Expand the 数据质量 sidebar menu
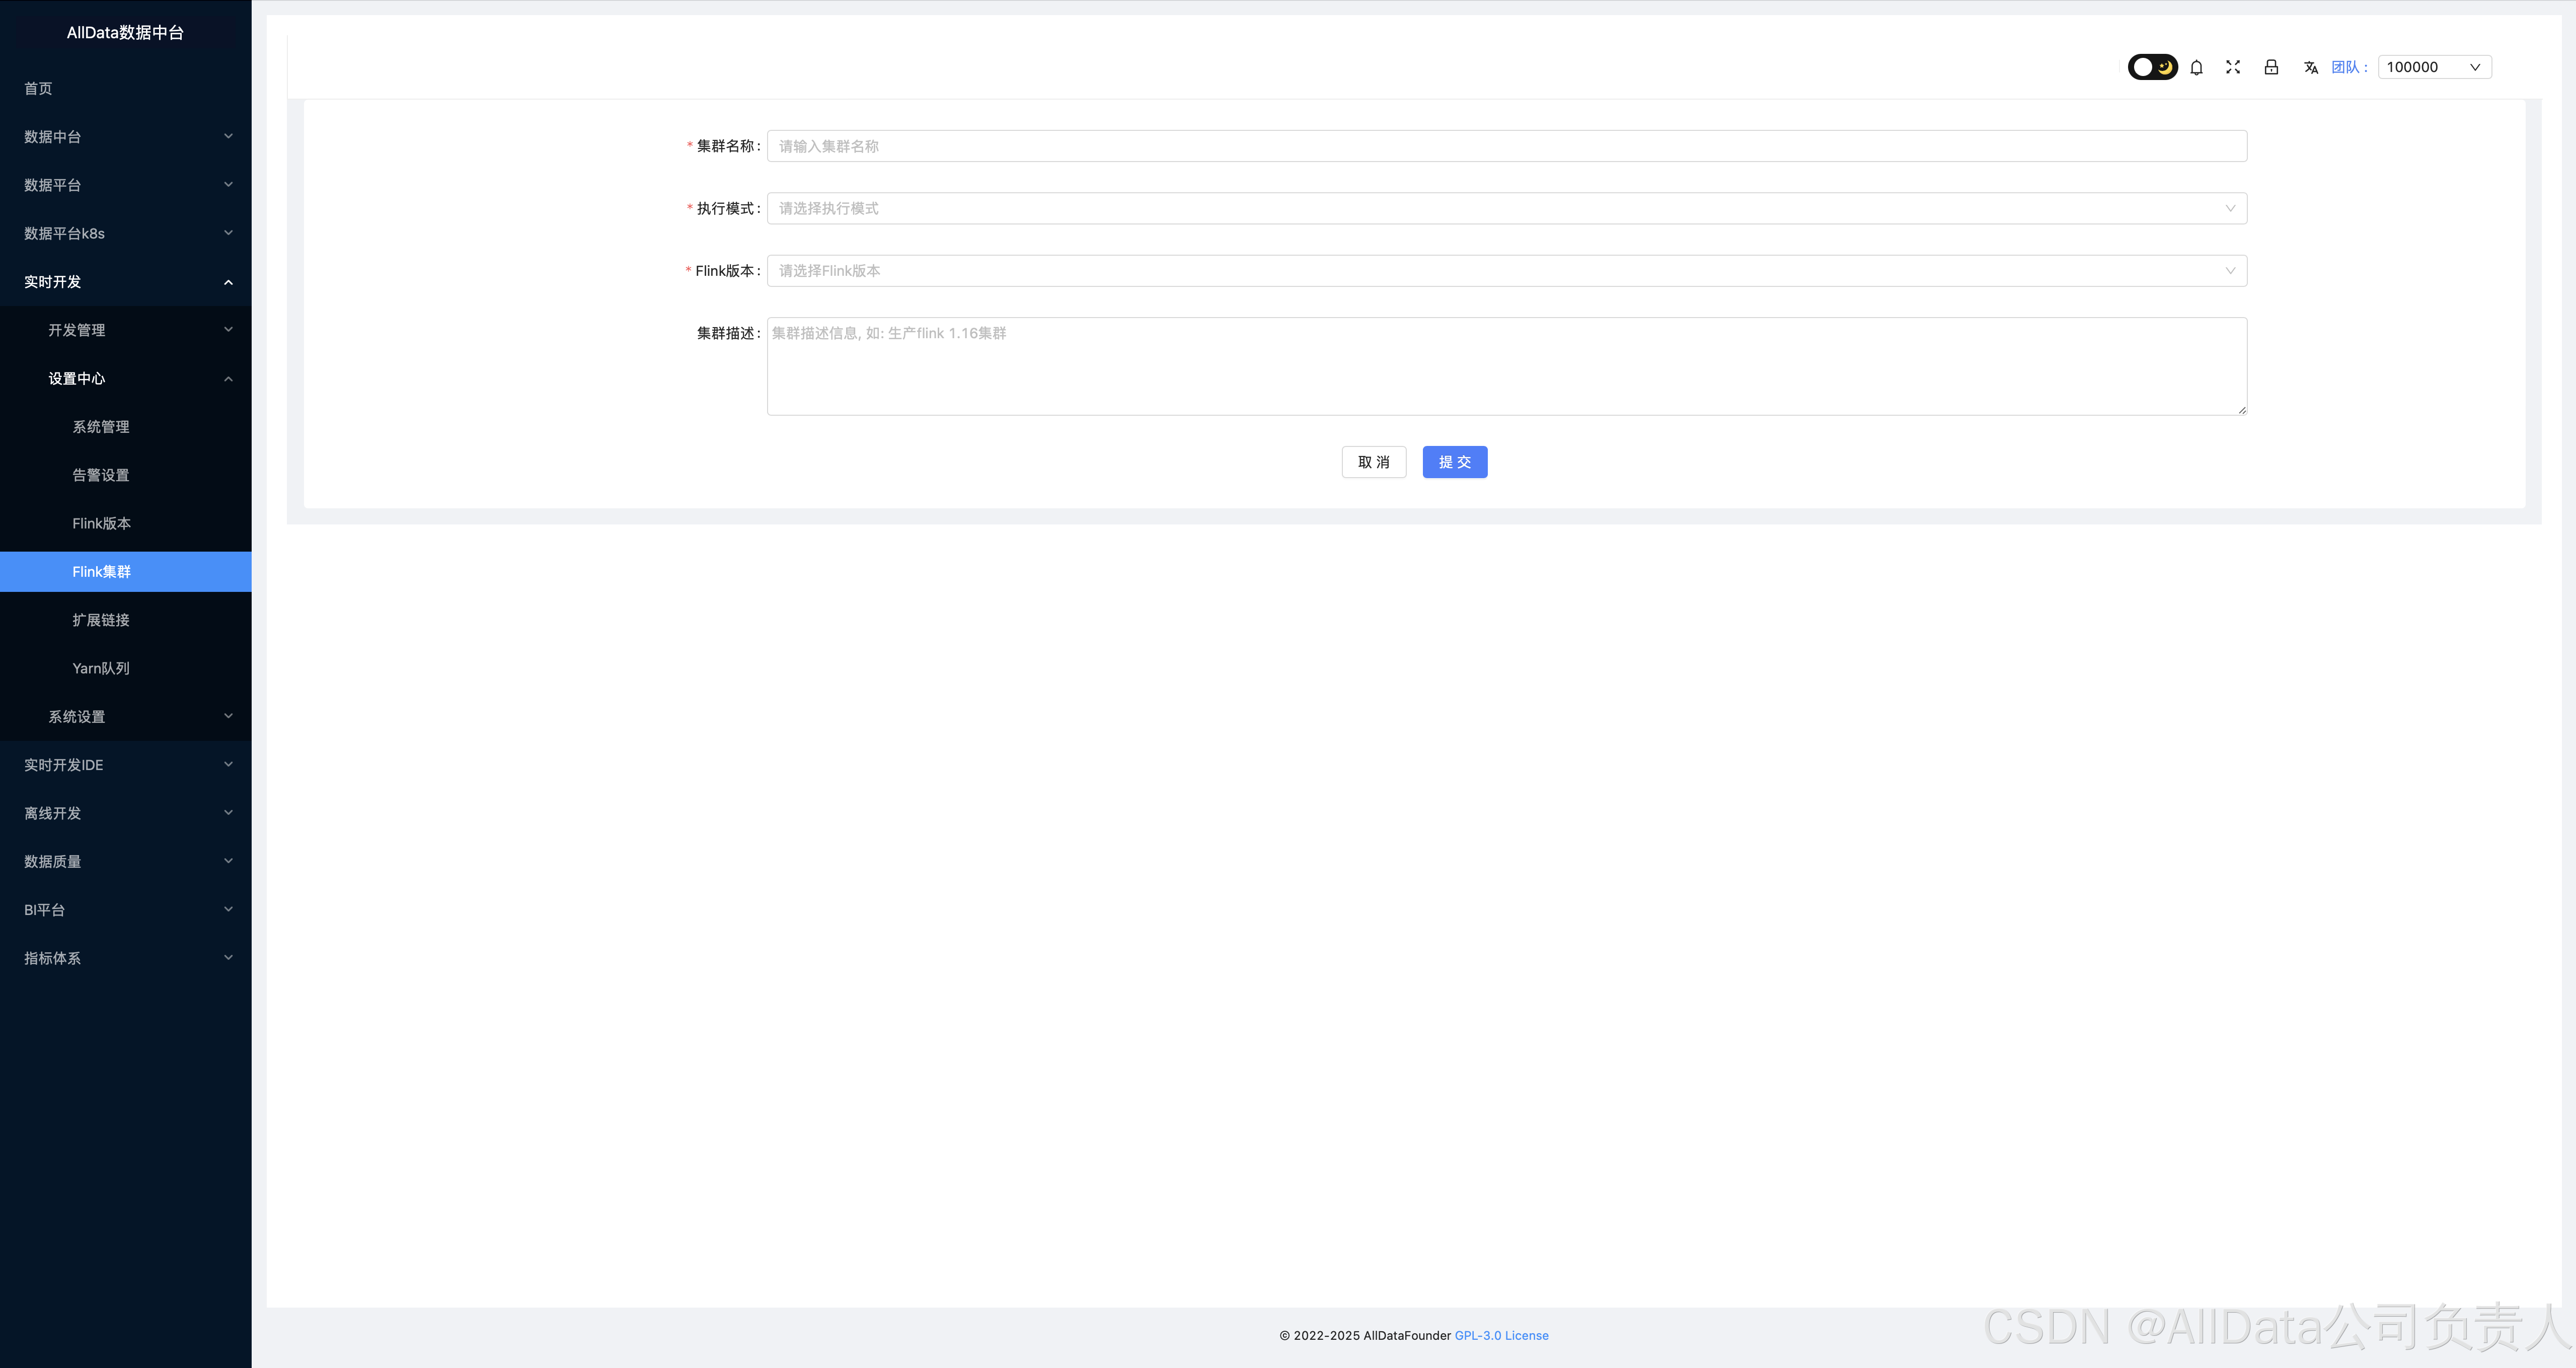 125,861
